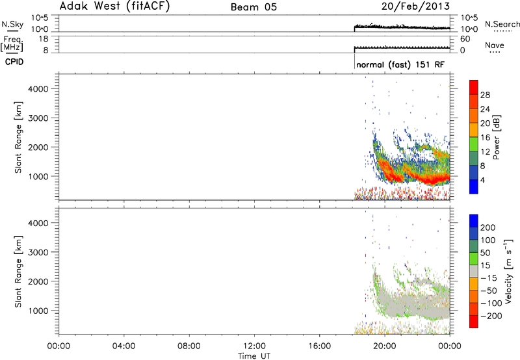520x360 pixels.
Task: Click the "60" Nave axis tick label
Action: click(x=465, y=39)
